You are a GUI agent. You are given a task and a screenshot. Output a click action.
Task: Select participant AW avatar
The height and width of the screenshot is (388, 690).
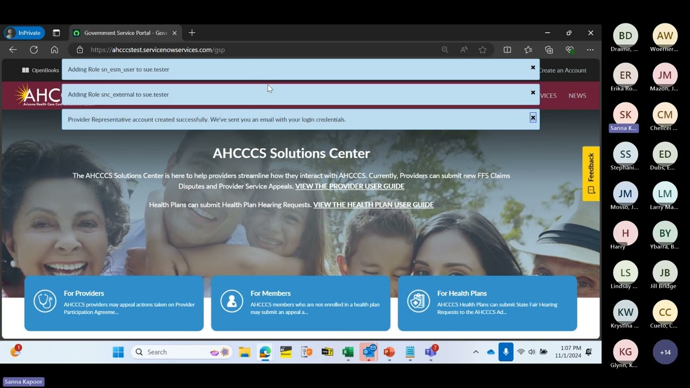[665, 36]
